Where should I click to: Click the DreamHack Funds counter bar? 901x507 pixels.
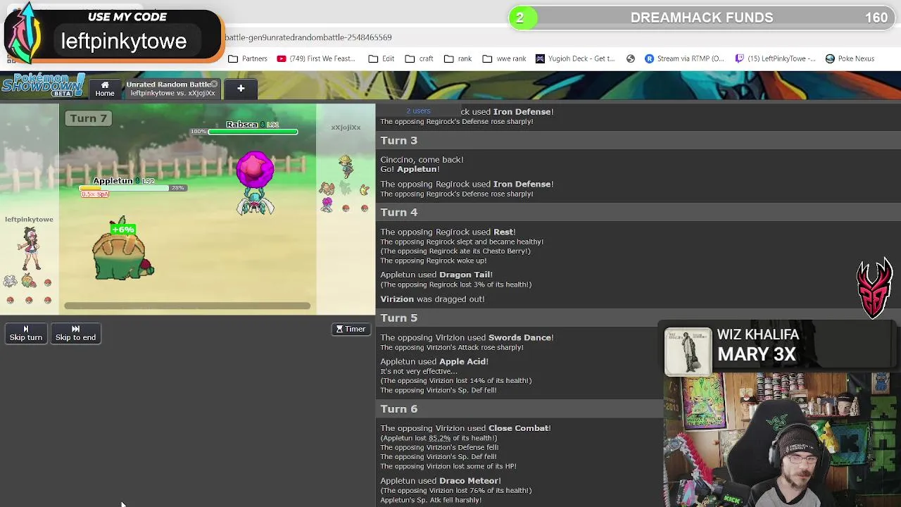pyautogui.click(x=702, y=18)
